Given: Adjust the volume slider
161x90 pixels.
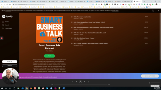Looking at the screenshot, I should point(155,83).
